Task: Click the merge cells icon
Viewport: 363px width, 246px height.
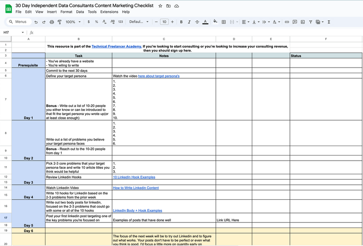Action: (x=232, y=22)
